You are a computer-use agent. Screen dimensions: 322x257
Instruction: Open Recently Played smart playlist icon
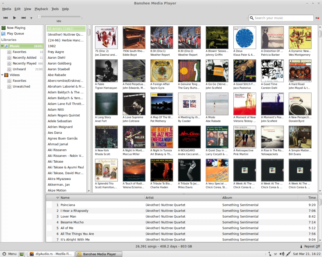pos(9,63)
